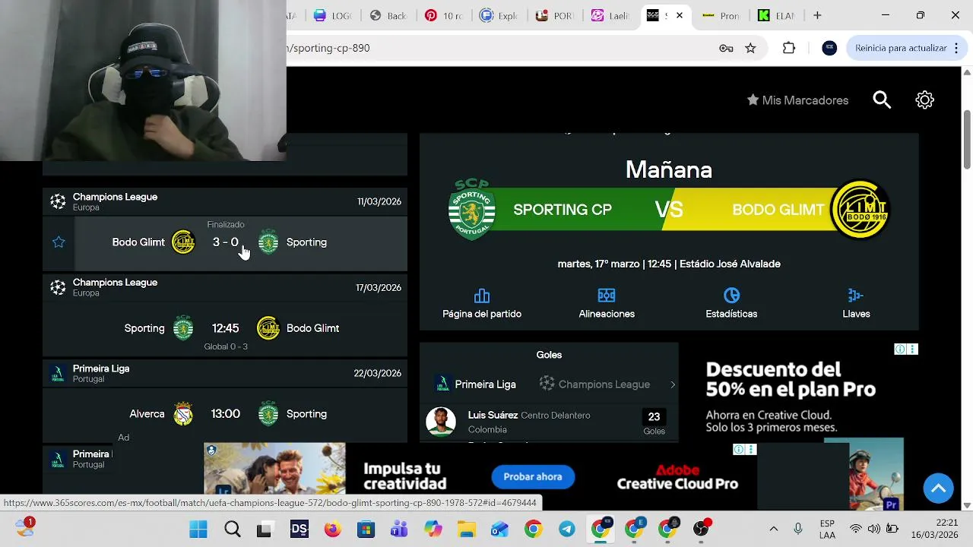This screenshot has width=973, height=547.
Task: Switch ESP LAA input language
Action: pos(828,529)
